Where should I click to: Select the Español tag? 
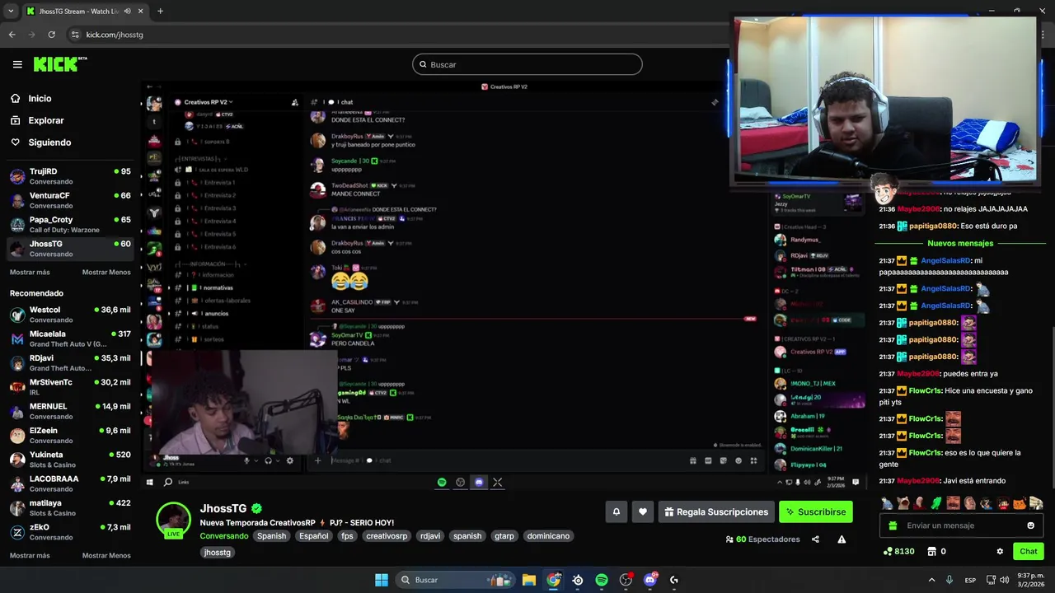tap(313, 536)
